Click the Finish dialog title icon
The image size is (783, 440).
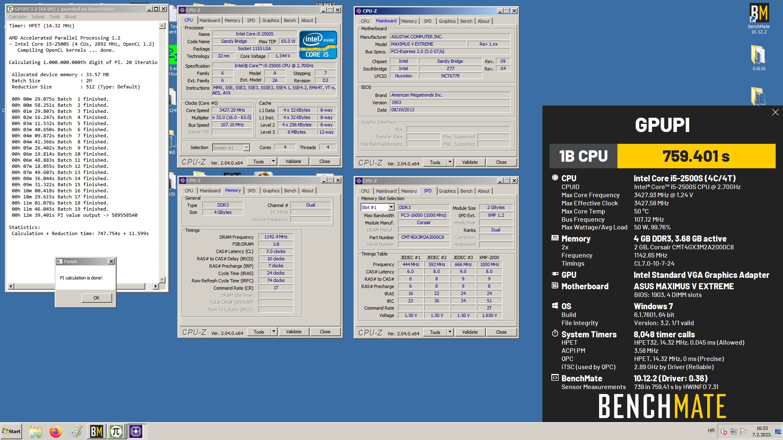60,262
